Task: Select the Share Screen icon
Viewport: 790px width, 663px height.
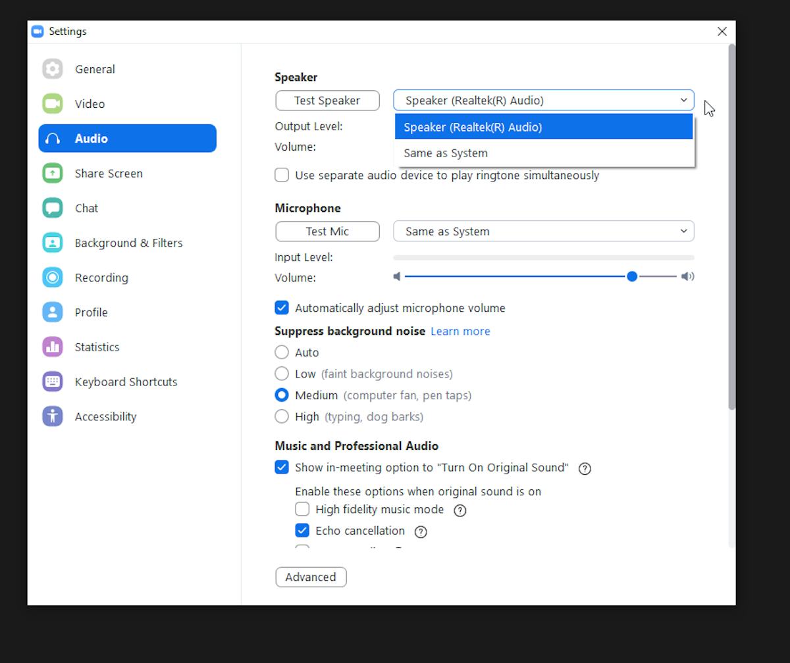Action: click(x=53, y=174)
